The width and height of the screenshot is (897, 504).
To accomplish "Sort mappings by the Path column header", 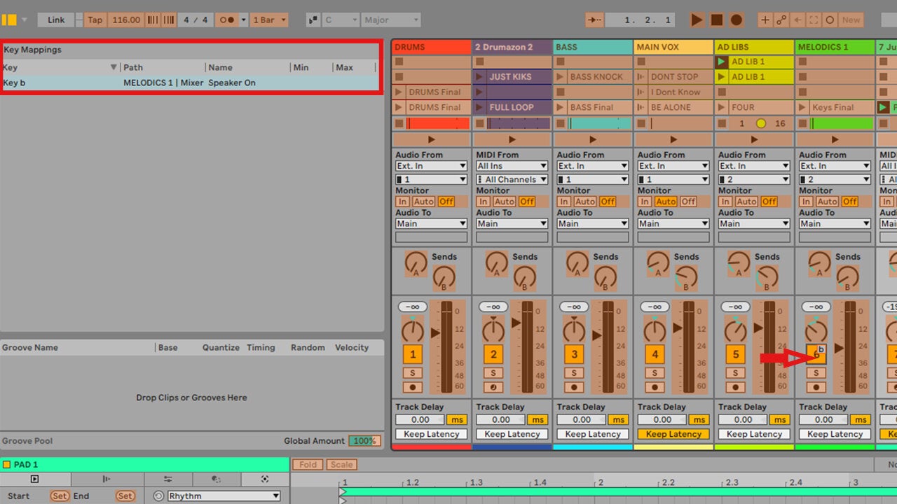I will [x=163, y=67].
